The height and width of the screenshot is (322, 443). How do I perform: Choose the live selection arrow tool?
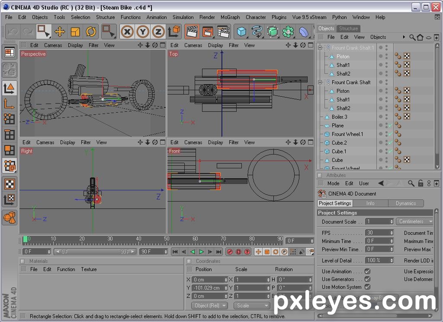tap(44, 32)
